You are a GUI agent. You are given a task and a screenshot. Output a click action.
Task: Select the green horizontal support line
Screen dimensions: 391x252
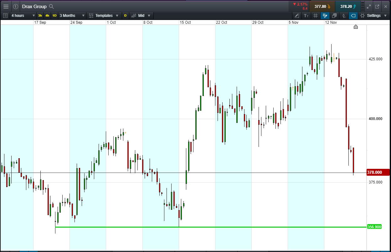pos(210,227)
